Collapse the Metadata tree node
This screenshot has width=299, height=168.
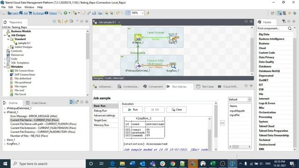point(5,67)
